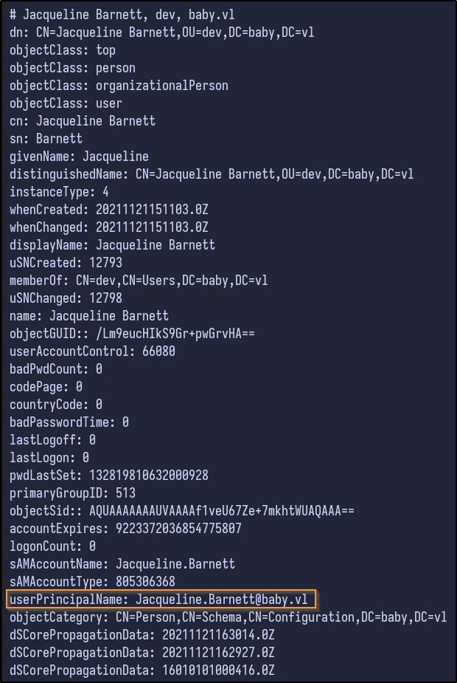Click the objectClass: top line

coord(63,49)
